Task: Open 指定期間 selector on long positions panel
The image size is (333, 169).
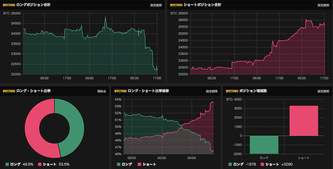Action: [x=156, y=5]
